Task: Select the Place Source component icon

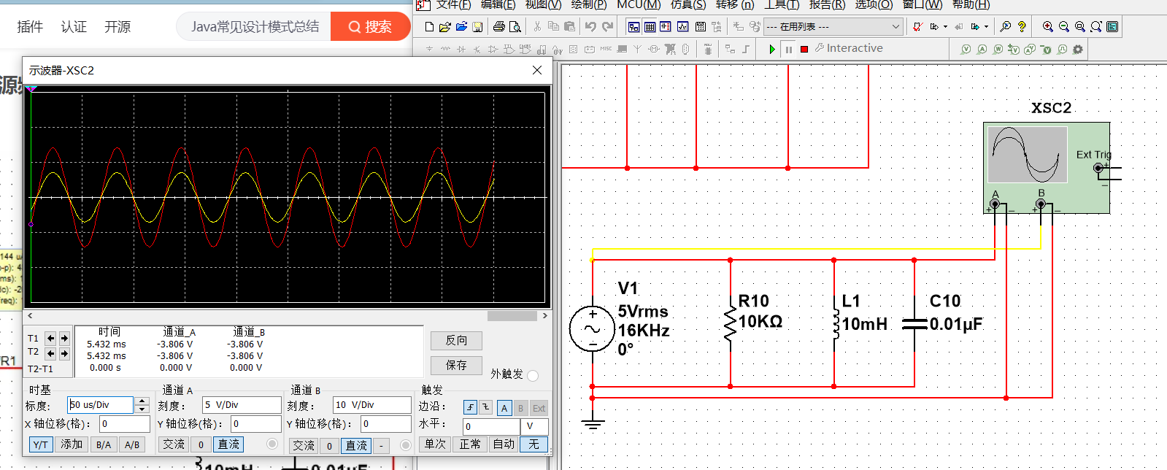Action: [x=429, y=49]
